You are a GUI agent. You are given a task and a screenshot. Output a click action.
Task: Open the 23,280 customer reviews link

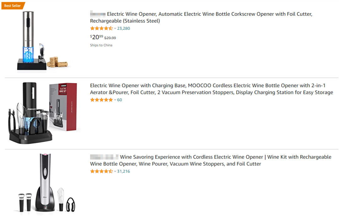[123, 29]
